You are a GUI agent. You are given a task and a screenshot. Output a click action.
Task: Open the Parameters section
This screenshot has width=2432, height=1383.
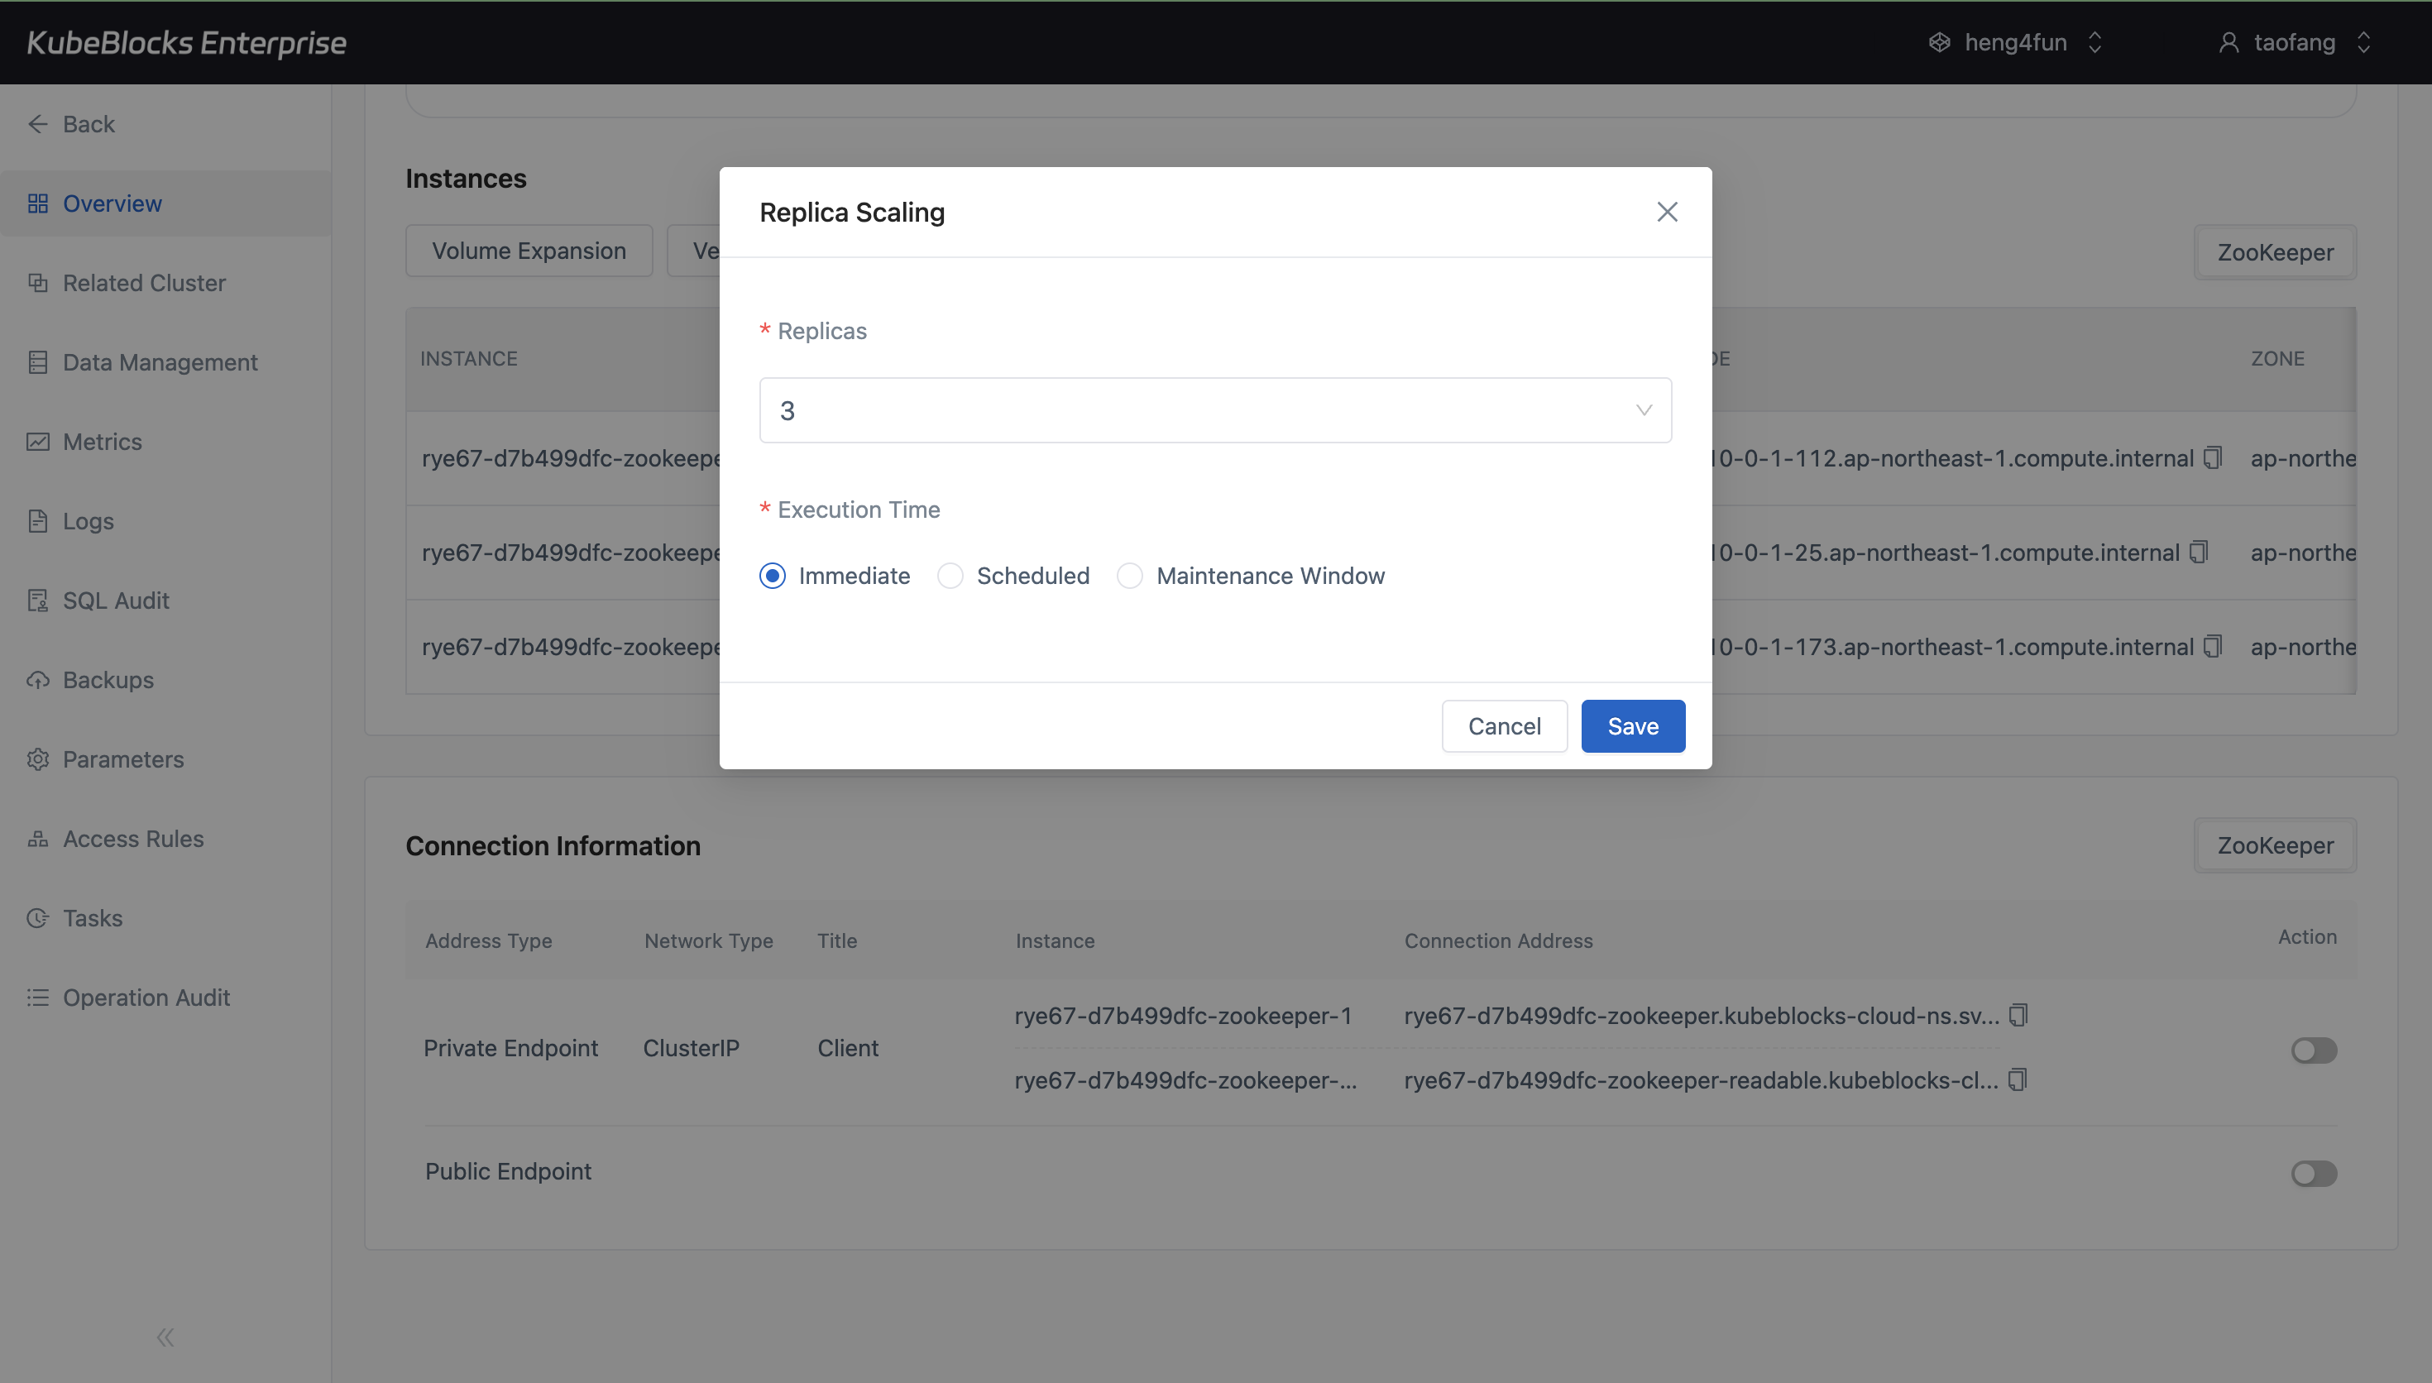pyautogui.click(x=123, y=759)
